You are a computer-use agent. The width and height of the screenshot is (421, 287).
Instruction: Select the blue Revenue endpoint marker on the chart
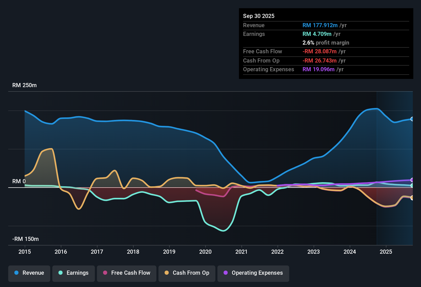point(412,119)
